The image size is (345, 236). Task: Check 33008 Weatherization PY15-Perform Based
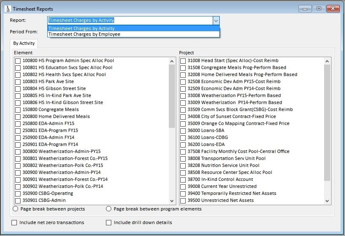pyautogui.click(x=183, y=96)
